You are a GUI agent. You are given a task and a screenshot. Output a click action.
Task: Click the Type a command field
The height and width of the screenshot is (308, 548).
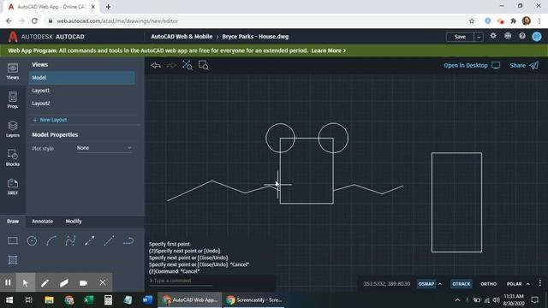click(181, 281)
